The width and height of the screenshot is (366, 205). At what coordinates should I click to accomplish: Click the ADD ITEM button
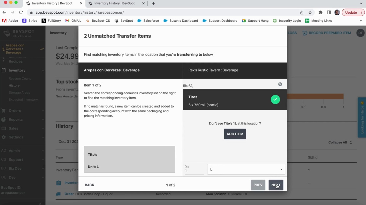click(x=235, y=134)
